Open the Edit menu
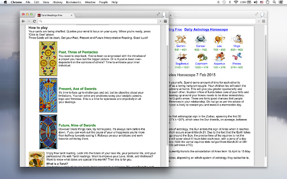This screenshot has width=287, height=179. [x=37, y=2]
